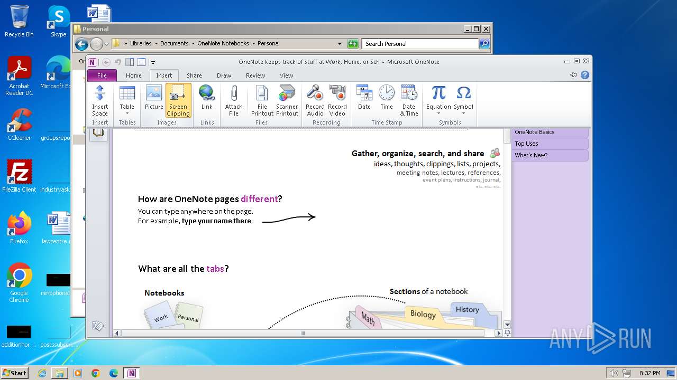Click the 8:32 PM system clock

pos(649,373)
